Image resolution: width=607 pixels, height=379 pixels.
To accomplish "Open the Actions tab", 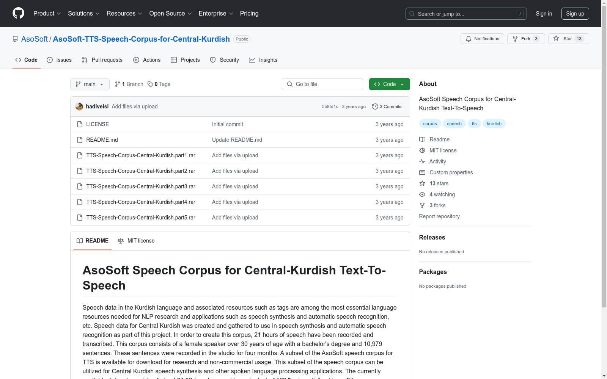I will 147,60.
